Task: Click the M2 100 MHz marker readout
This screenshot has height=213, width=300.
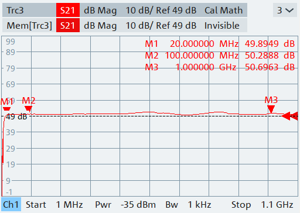Action: pyautogui.click(x=220, y=56)
